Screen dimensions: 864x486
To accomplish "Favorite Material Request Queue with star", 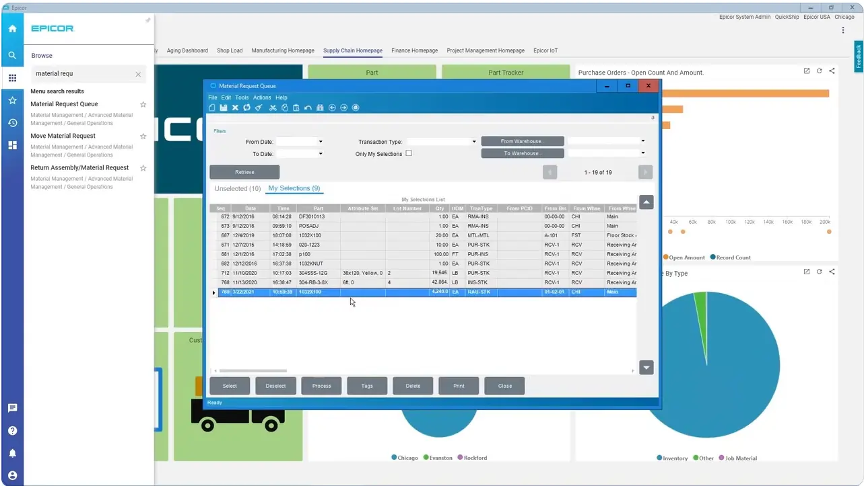I will point(143,104).
